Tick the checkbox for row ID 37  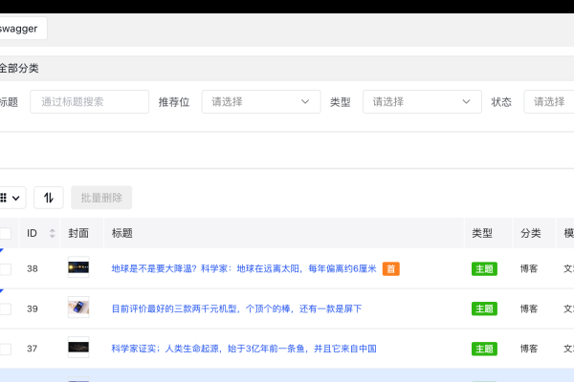click(5, 349)
